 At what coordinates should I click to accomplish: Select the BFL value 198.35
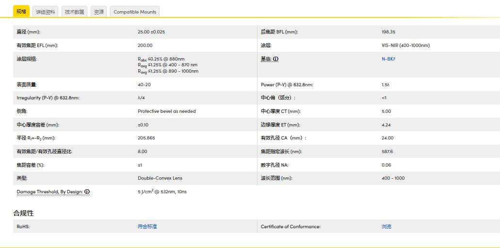388,32
